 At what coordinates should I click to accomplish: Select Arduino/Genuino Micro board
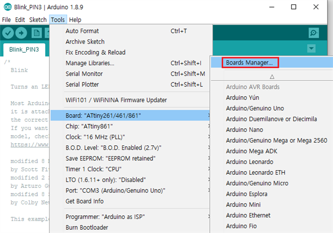(272, 183)
